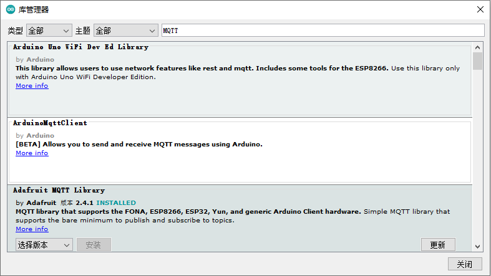Click the scrollbar up arrow
The image size is (491, 276).
477,47
